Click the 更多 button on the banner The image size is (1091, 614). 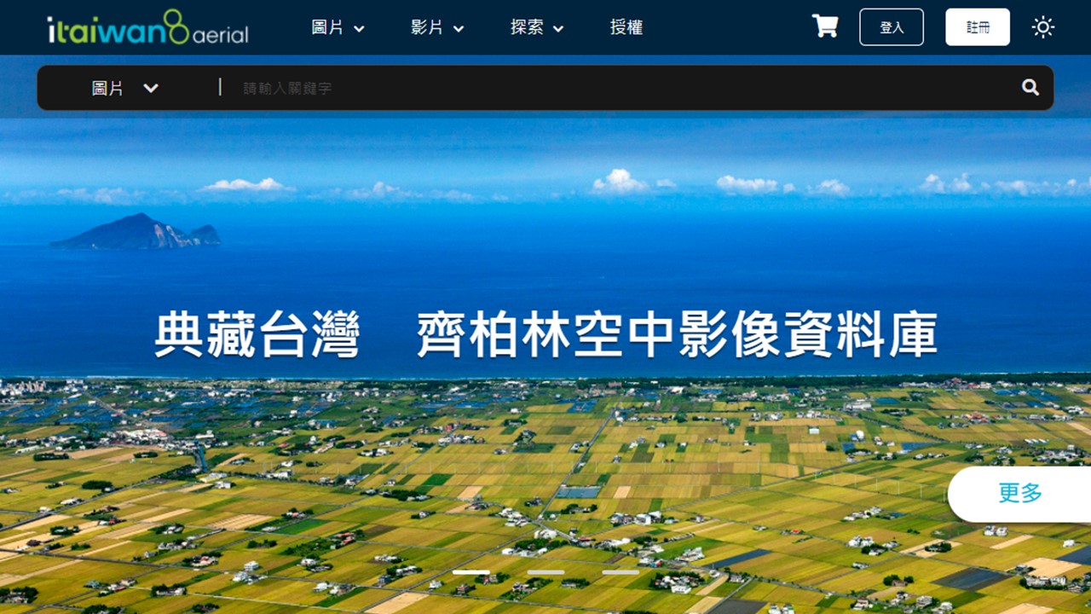(x=1020, y=493)
